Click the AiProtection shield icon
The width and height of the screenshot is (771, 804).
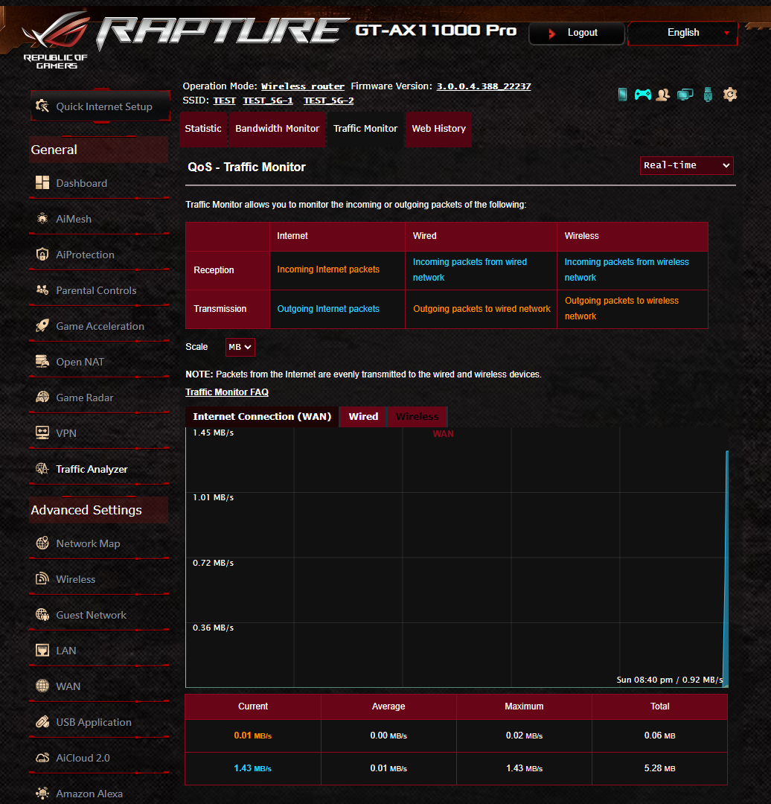[42, 255]
